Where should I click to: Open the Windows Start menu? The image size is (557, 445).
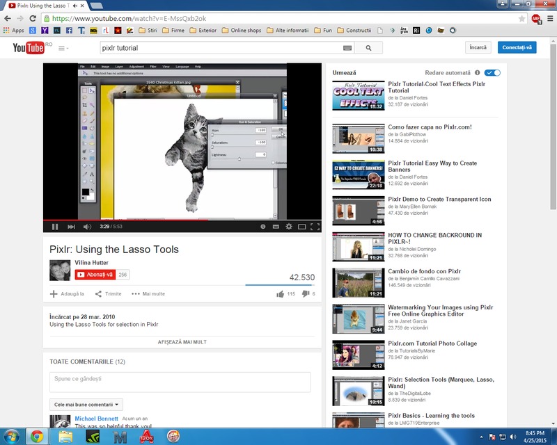pos(11,437)
